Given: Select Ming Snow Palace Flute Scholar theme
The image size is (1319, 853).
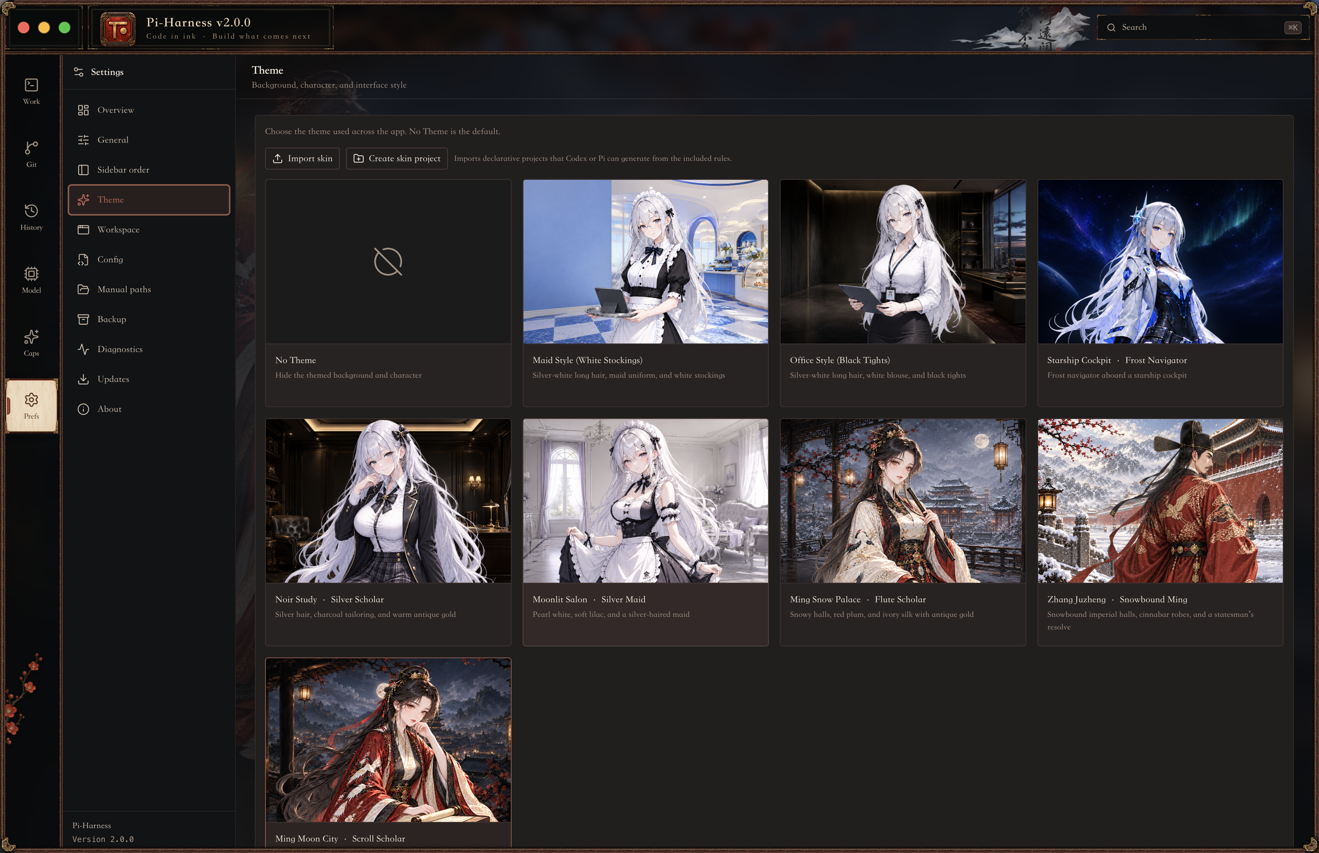Looking at the screenshot, I should click(x=903, y=532).
